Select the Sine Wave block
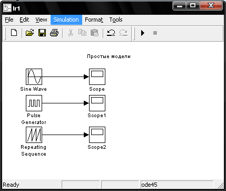Viewport: 226px width, 191px height. coord(34,77)
